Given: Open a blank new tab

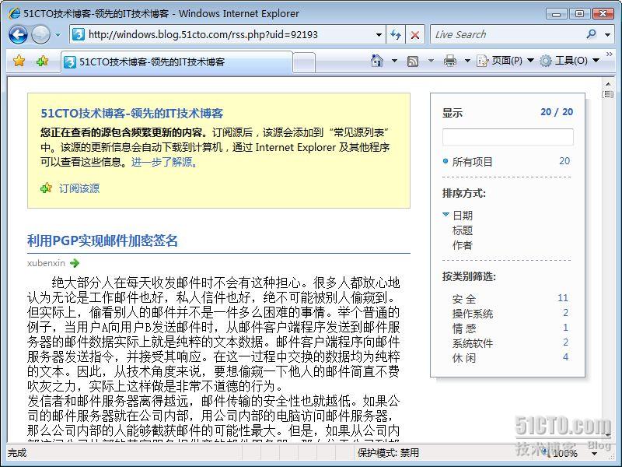Looking at the screenshot, I should click(305, 62).
